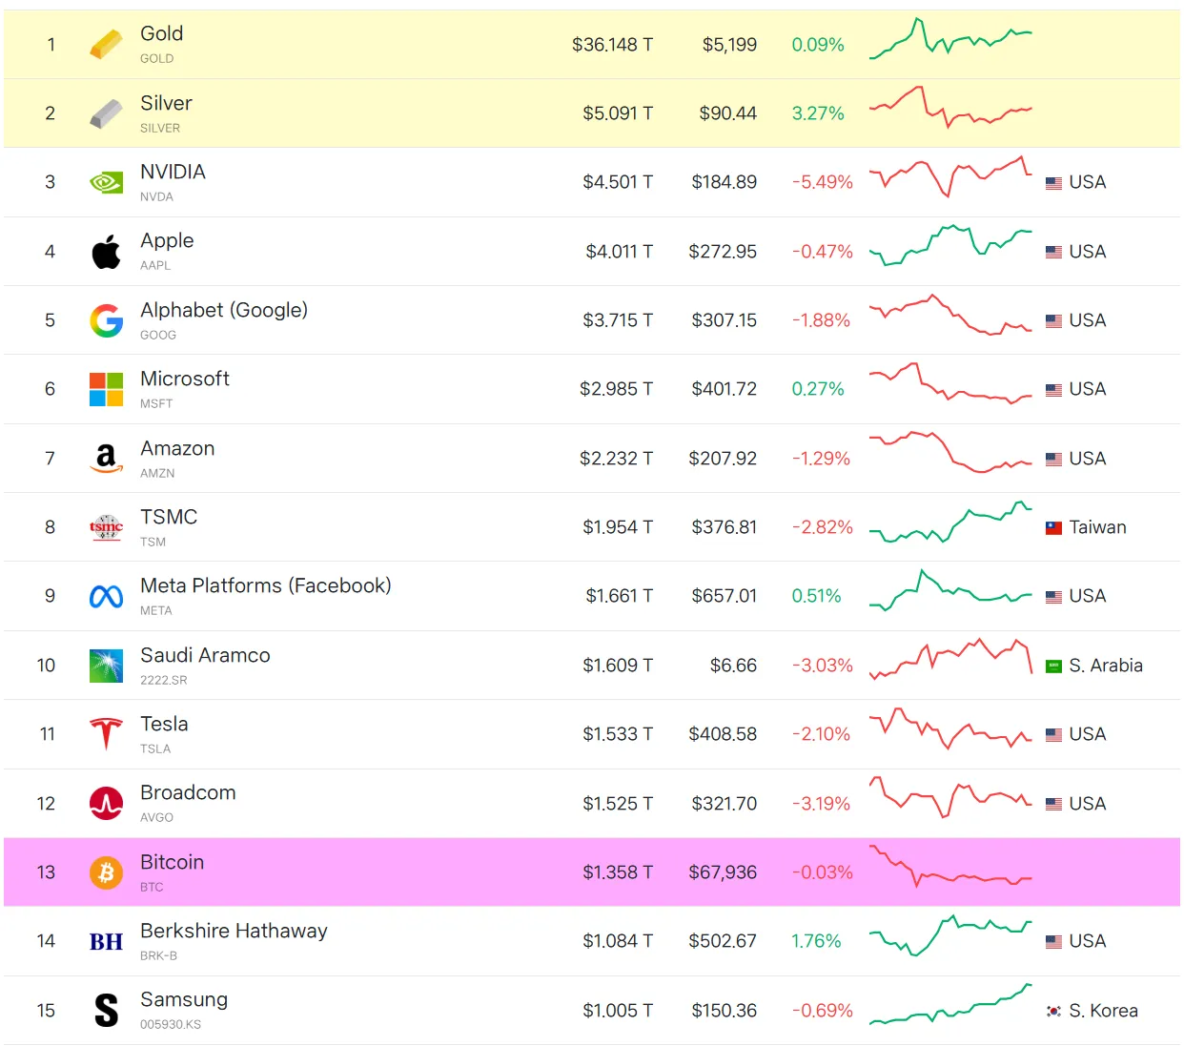Click the Meta Platforms logo
Screen dimensions: 1184x1046
pyautogui.click(x=106, y=597)
